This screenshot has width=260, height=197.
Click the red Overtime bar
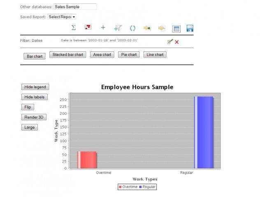pyautogui.click(x=87, y=160)
